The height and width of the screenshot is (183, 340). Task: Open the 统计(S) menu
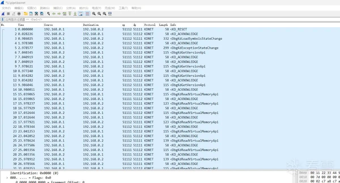(x=84, y=8)
